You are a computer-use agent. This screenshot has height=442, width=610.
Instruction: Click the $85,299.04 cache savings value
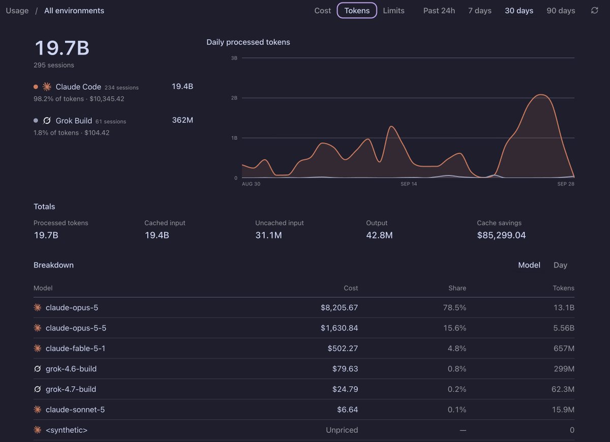tap(501, 235)
